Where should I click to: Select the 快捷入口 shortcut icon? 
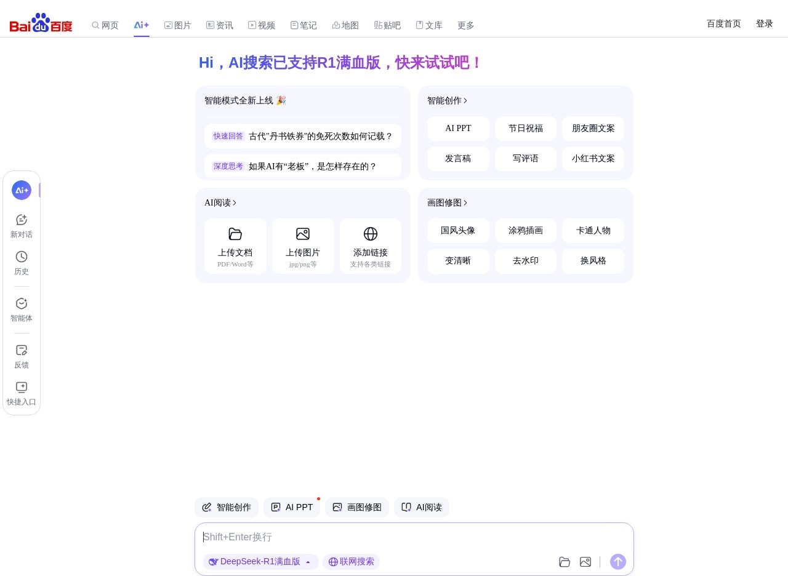coord(22,388)
